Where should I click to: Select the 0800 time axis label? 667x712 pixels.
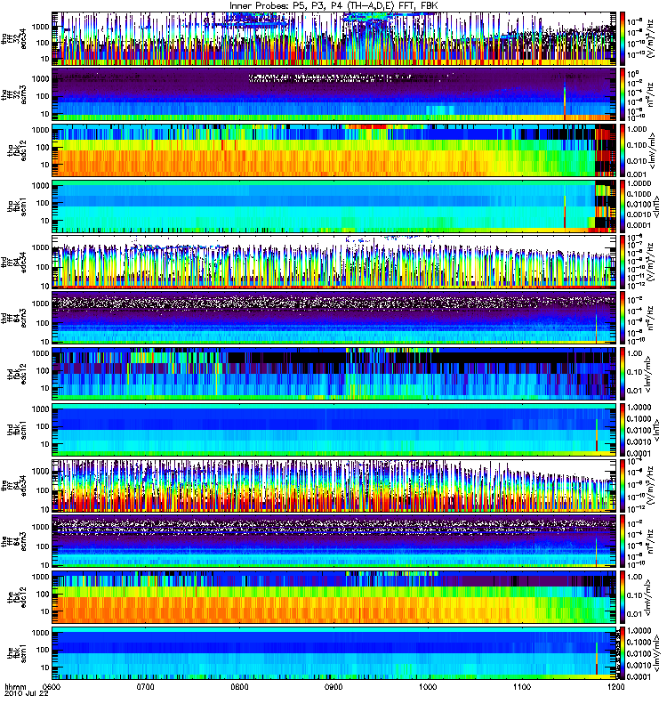click(x=239, y=686)
